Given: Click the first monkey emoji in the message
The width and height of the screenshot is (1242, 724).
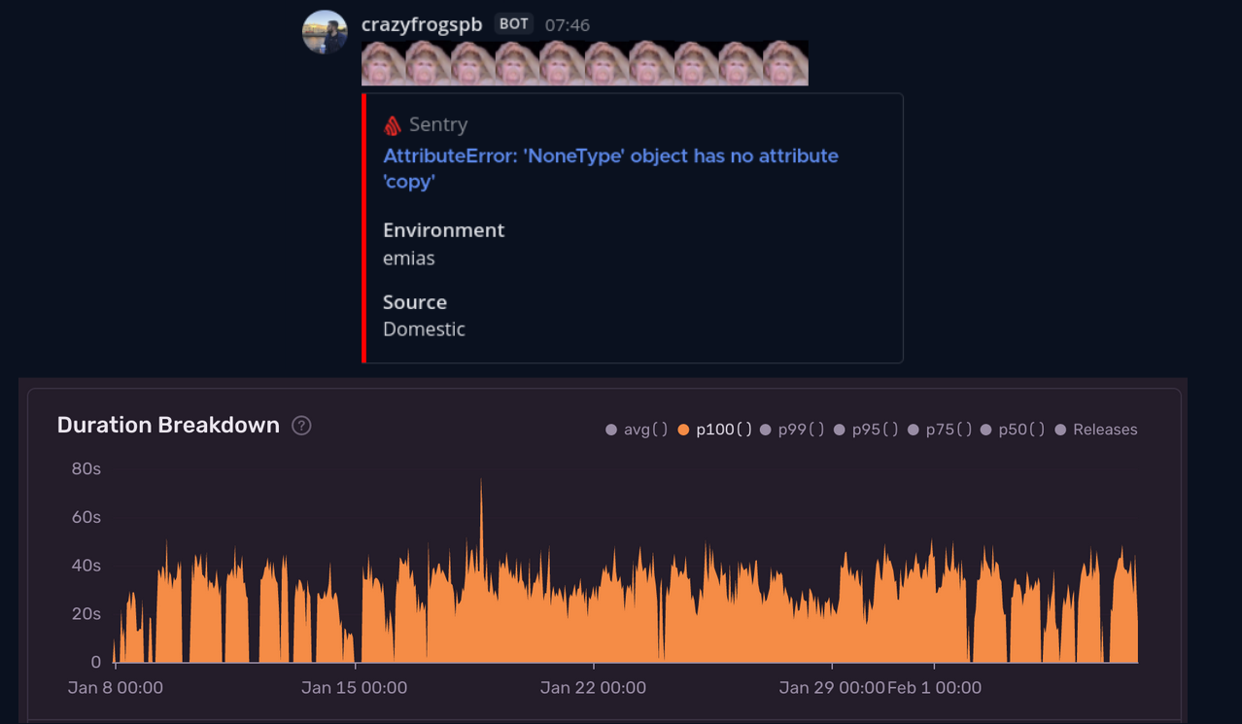Looking at the screenshot, I should pyautogui.click(x=383, y=63).
